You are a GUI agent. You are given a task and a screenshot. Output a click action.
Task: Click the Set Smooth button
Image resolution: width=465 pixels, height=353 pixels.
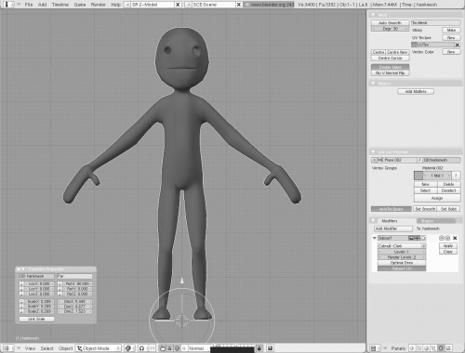pos(425,209)
